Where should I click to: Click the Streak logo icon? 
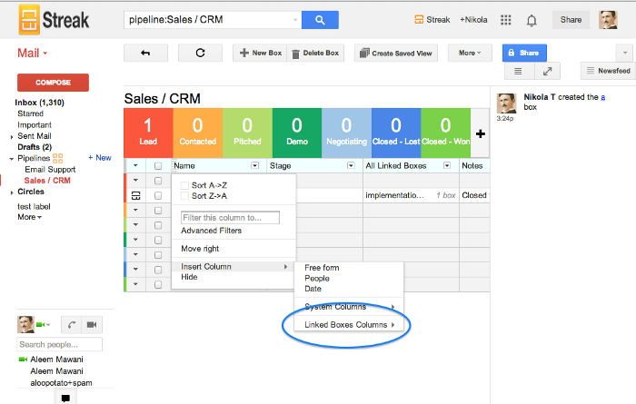(29, 20)
